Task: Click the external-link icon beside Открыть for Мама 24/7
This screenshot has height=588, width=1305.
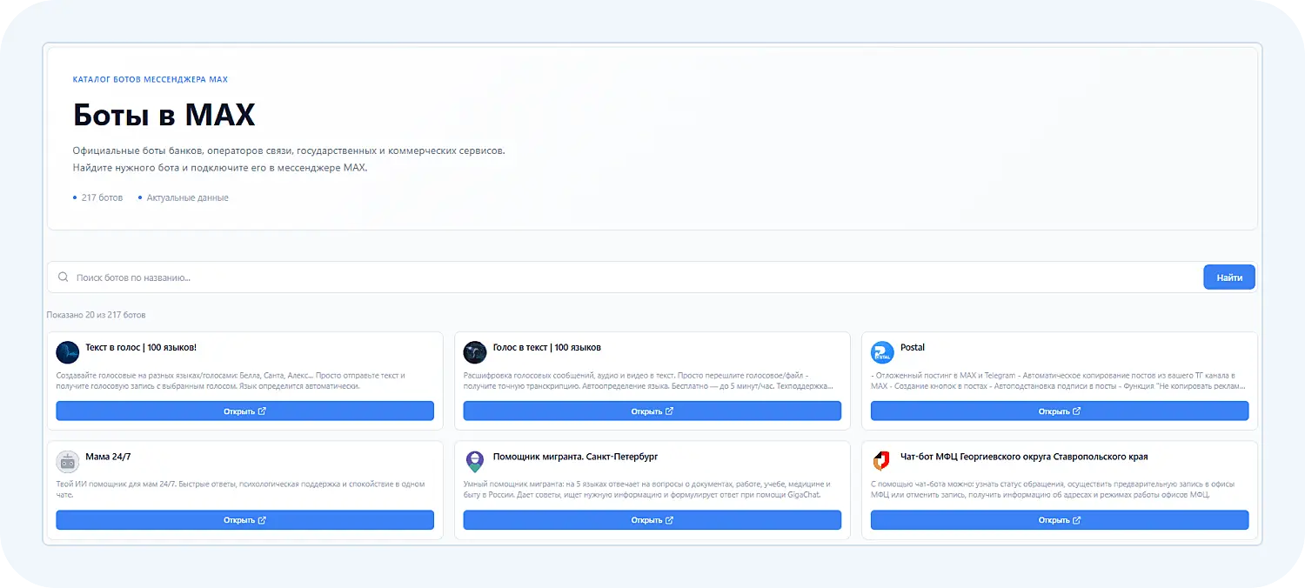Action: (x=261, y=519)
